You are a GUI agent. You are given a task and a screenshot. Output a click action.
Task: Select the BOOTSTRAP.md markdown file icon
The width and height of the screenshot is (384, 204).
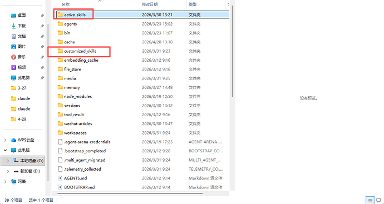[60, 187]
